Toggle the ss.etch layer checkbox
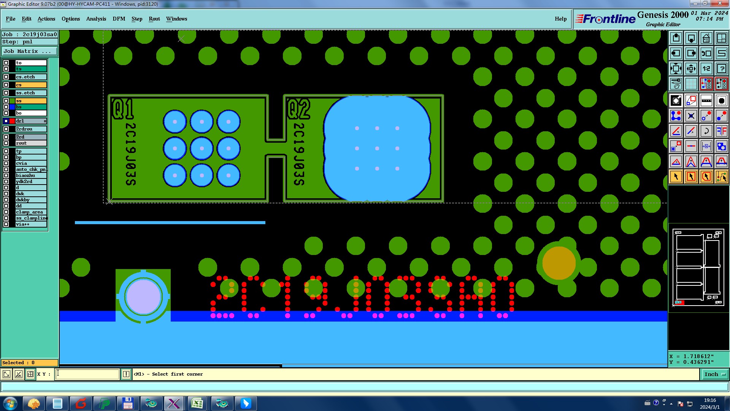 [x=6, y=93]
